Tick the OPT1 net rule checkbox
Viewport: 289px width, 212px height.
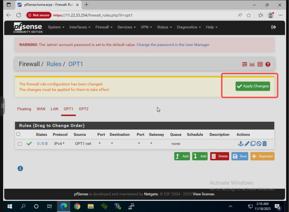tap(19, 144)
